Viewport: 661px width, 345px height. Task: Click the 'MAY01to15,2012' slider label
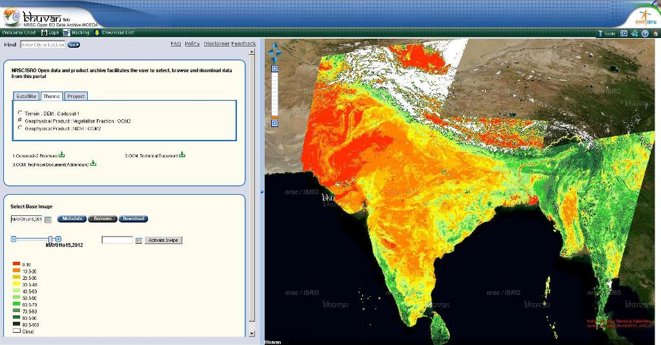(x=64, y=245)
